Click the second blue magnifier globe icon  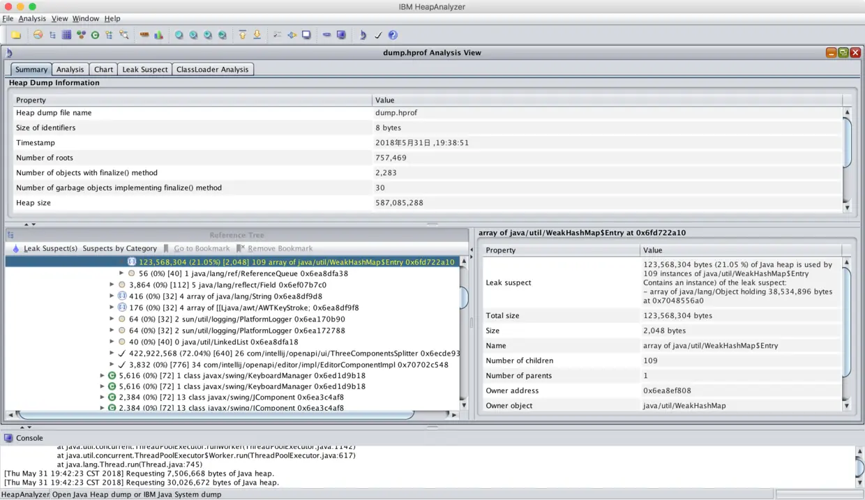pos(193,35)
